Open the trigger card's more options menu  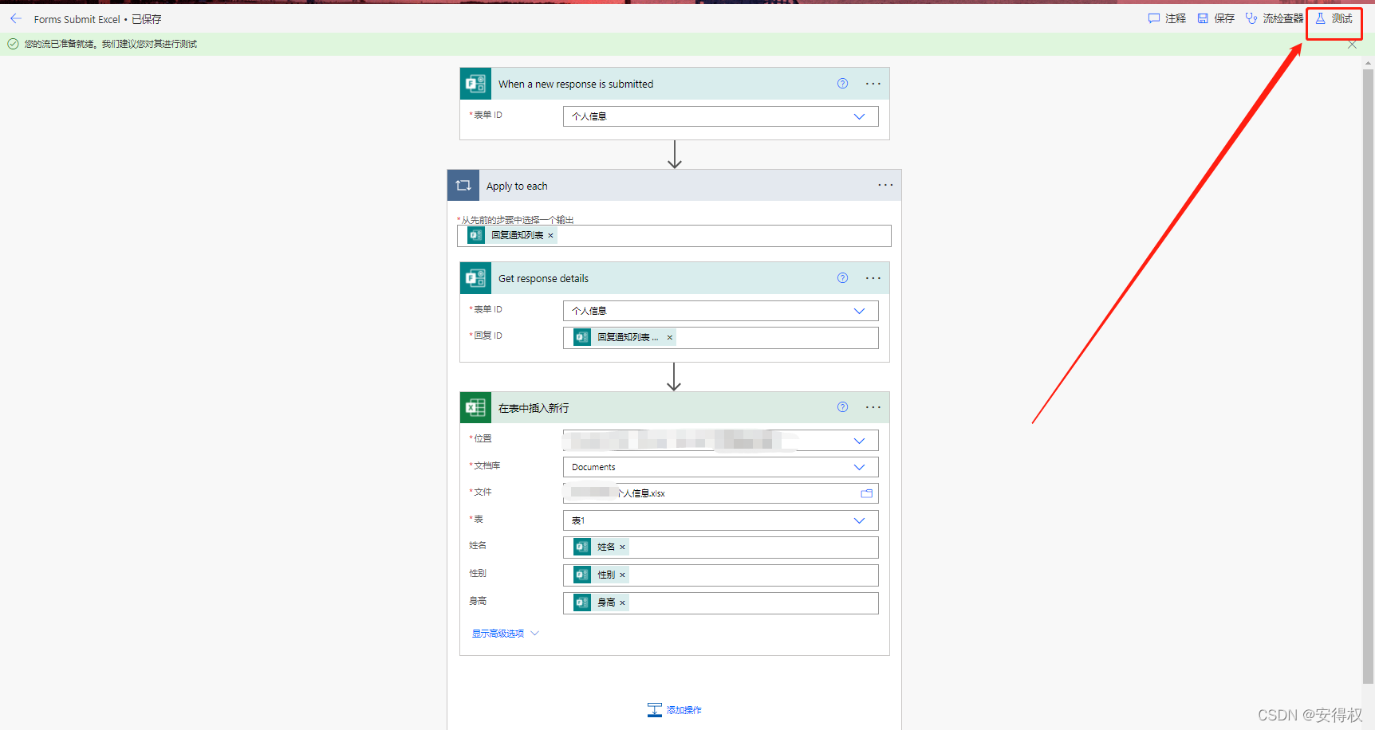(x=873, y=84)
